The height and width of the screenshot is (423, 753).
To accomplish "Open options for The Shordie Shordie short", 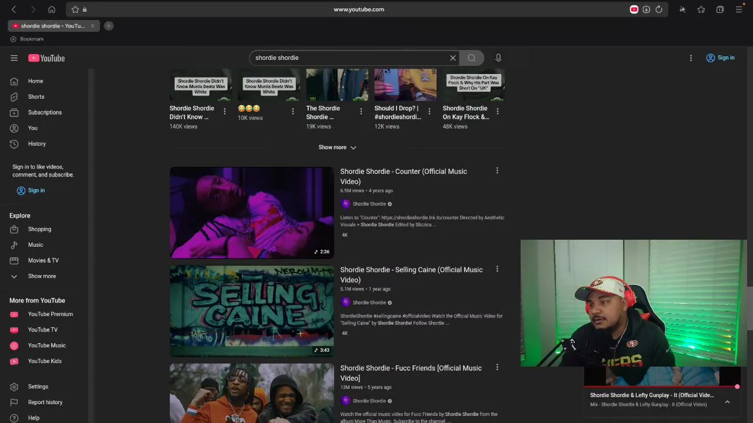I will coord(361,112).
